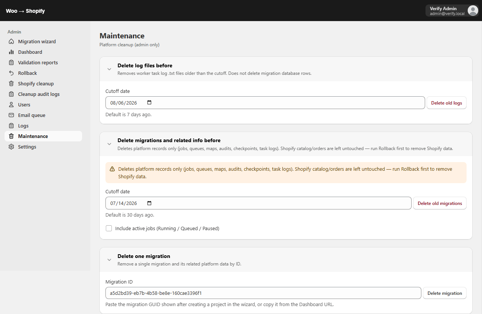Click the Settings gear icon
482x314 pixels.
(11, 147)
